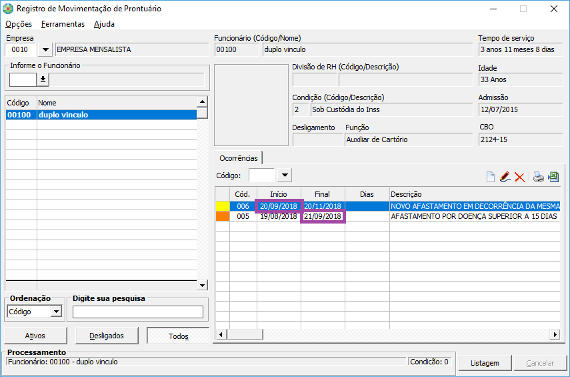Export occurrences to Excel icon
The height and width of the screenshot is (377, 570).
[553, 177]
